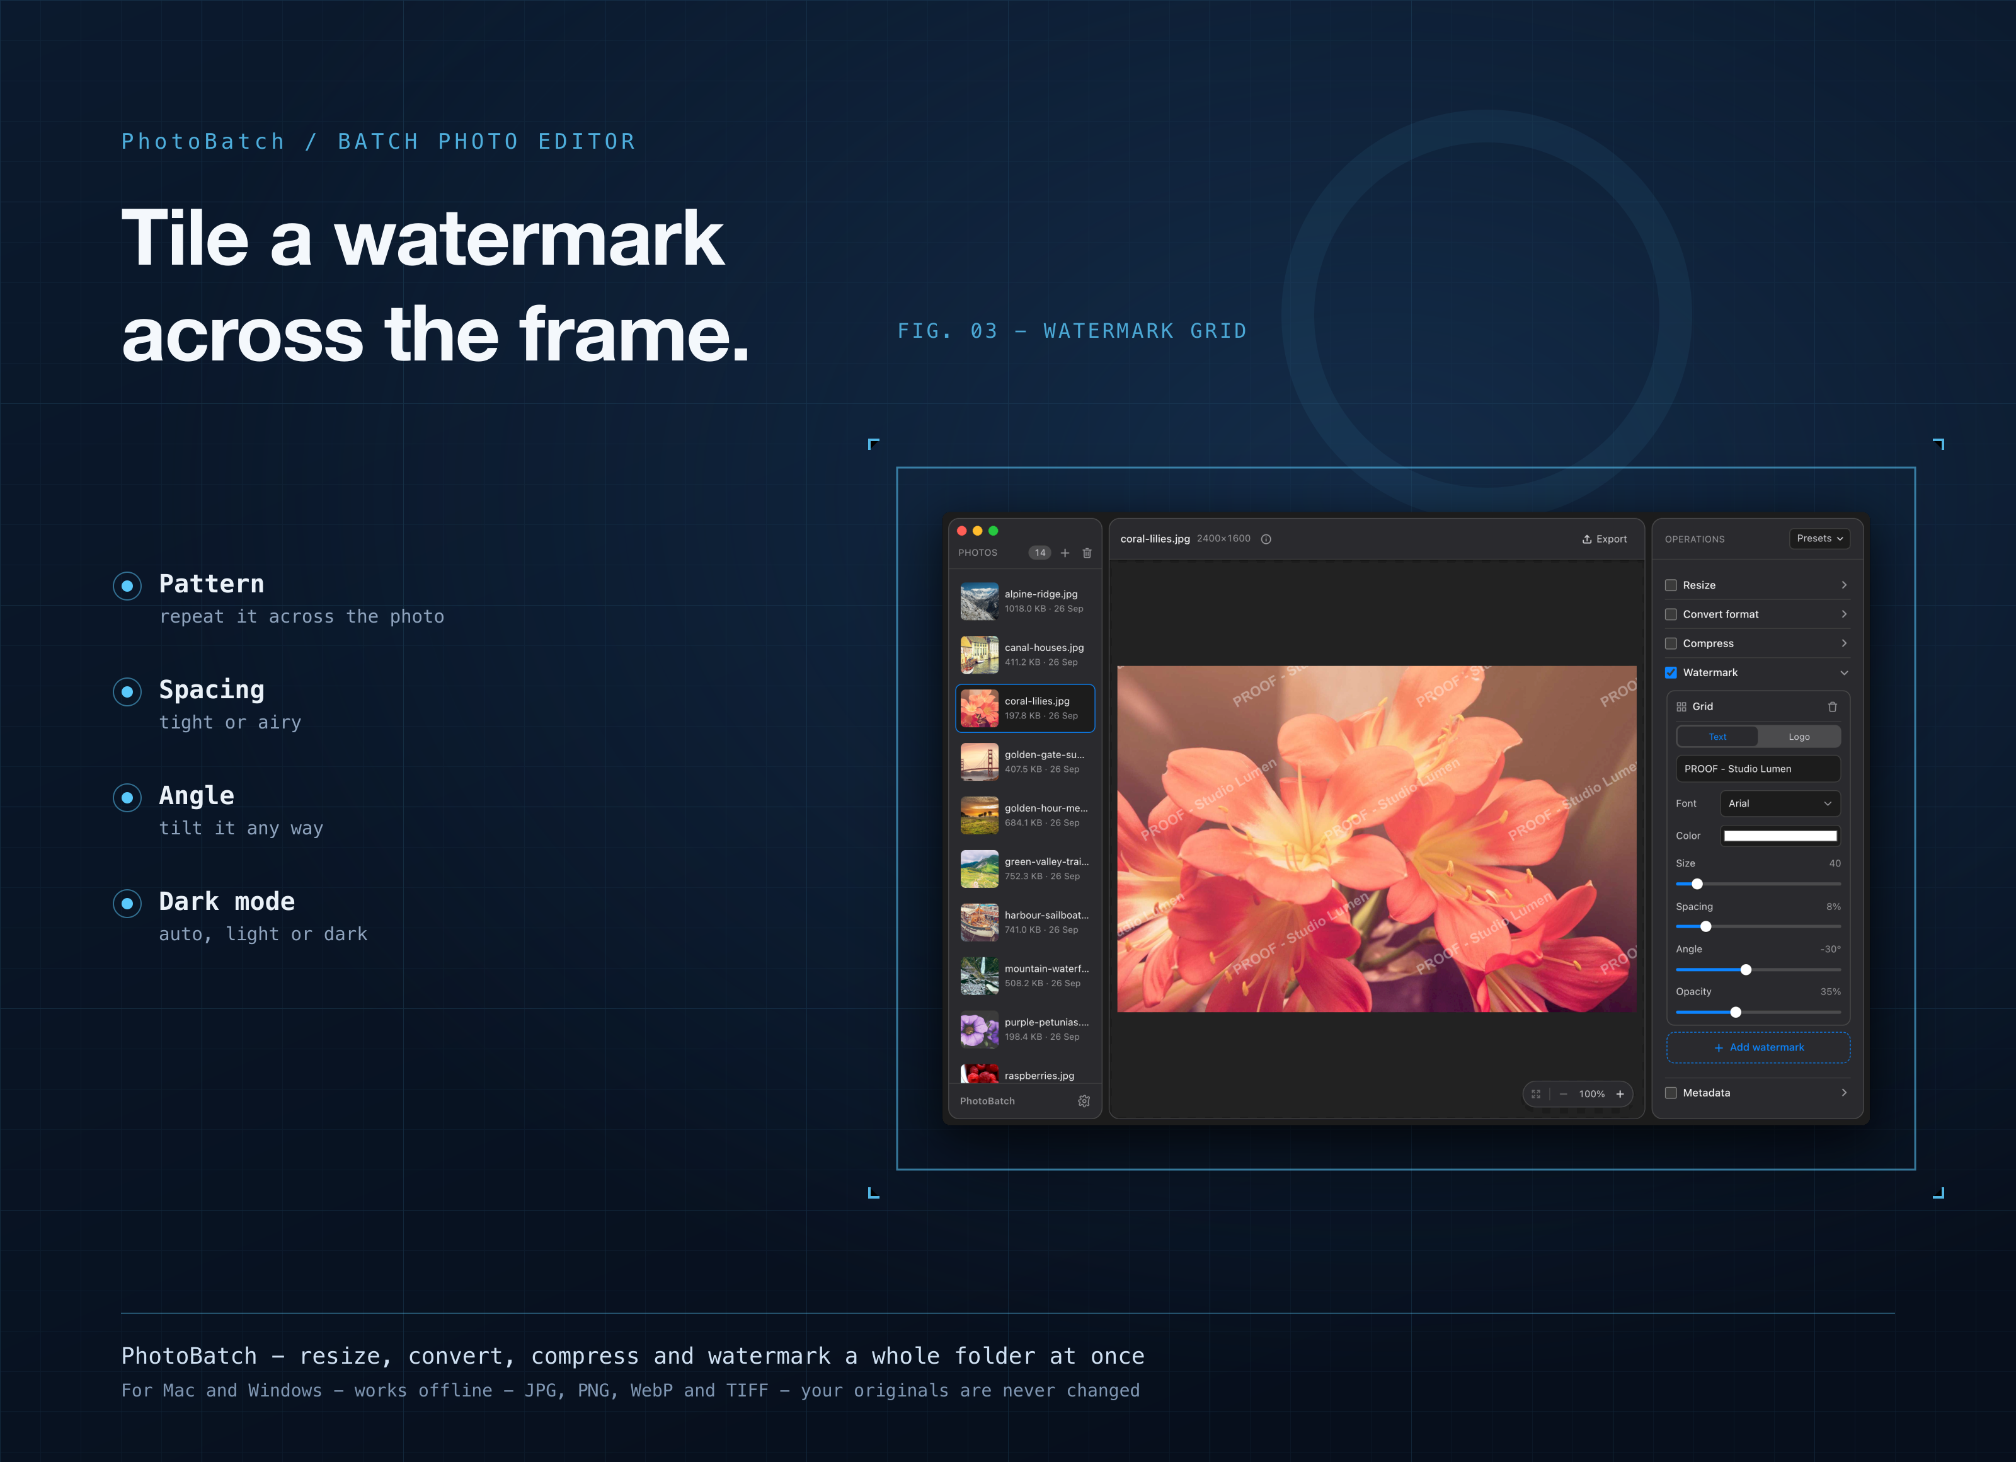Add photos with the plus icon
2016x1462 pixels.
1065,553
